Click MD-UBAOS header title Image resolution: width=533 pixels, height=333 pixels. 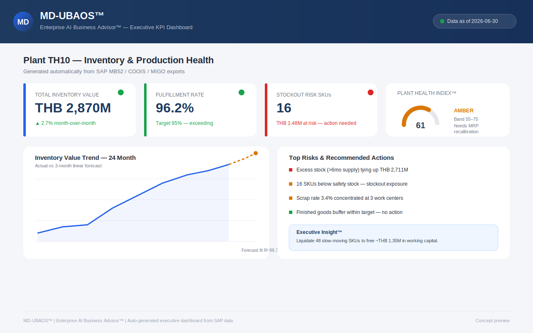[72, 16]
